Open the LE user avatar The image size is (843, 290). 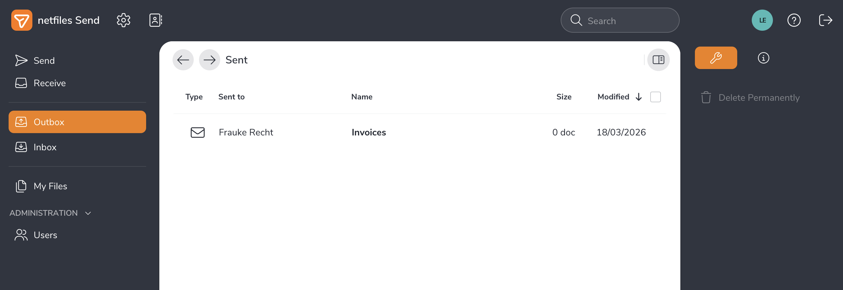click(x=762, y=20)
